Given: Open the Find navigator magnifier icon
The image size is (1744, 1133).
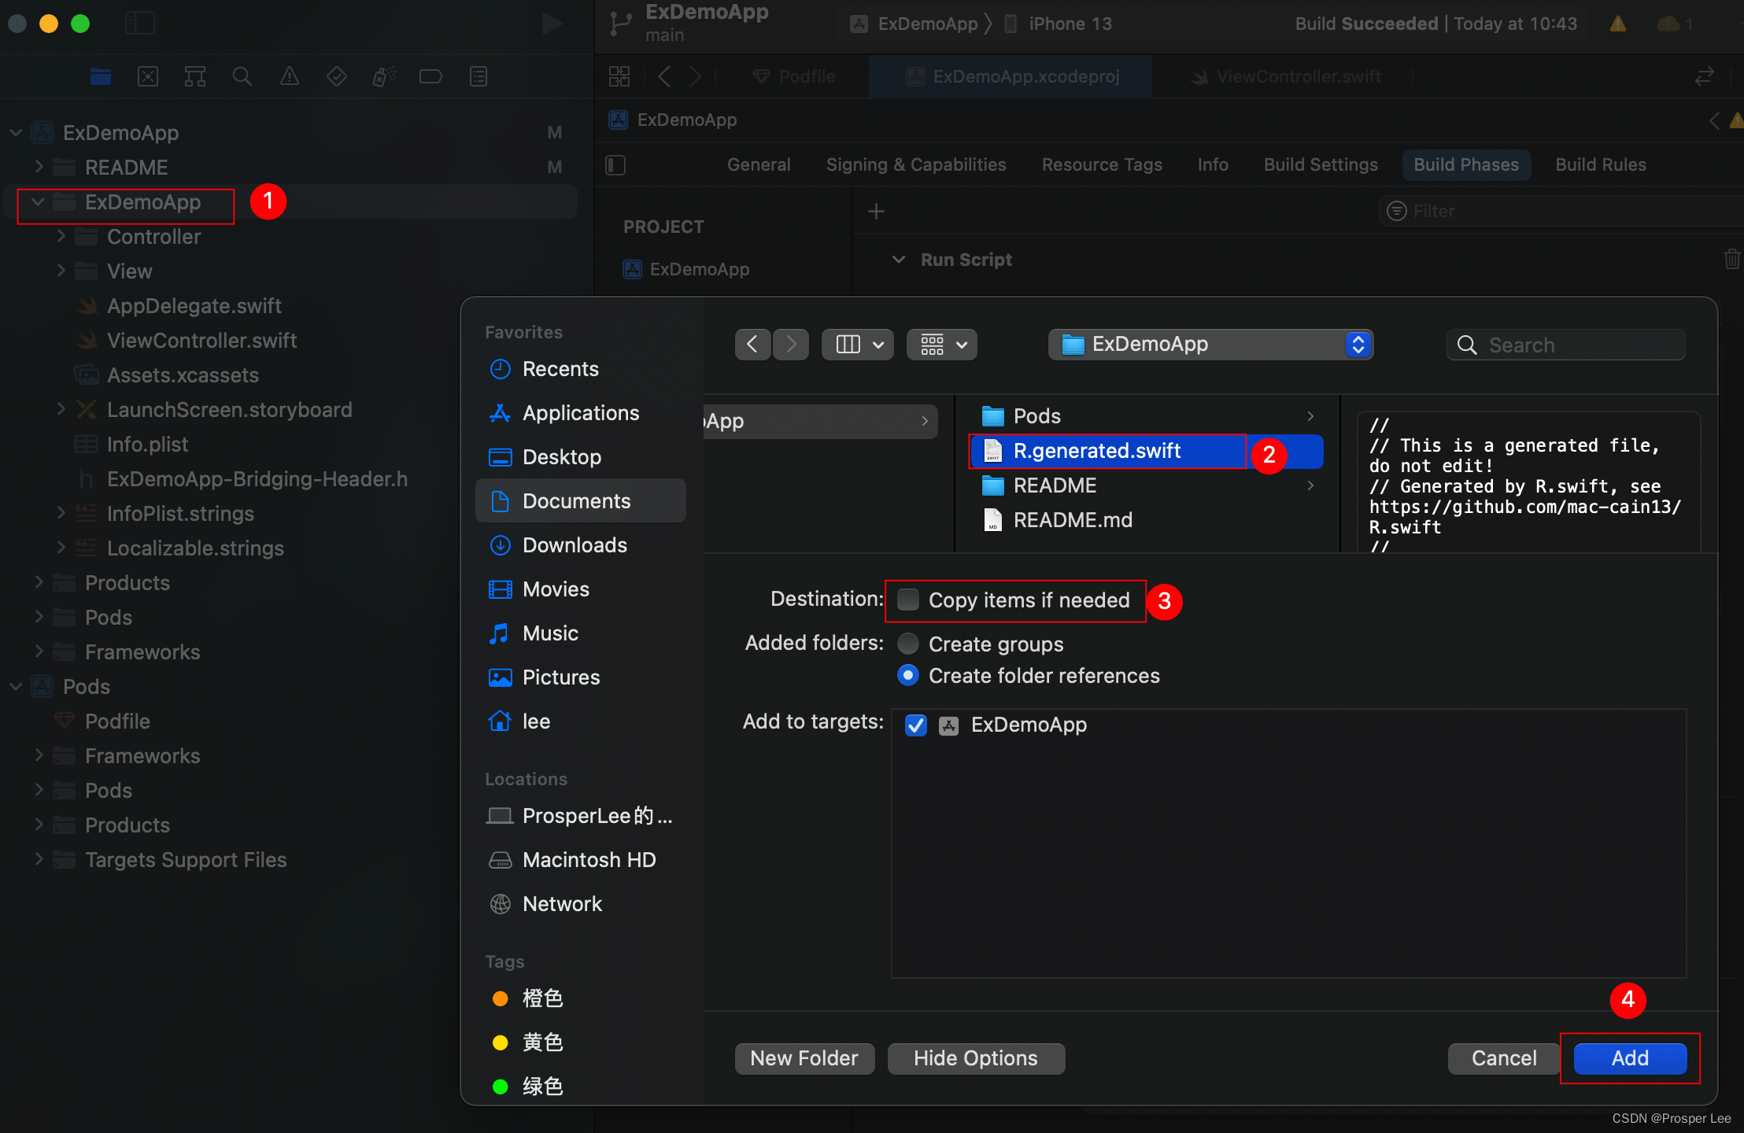Looking at the screenshot, I should coord(242,76).
